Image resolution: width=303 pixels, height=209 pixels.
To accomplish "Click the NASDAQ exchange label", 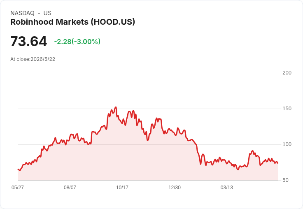I will pos(22,13).
